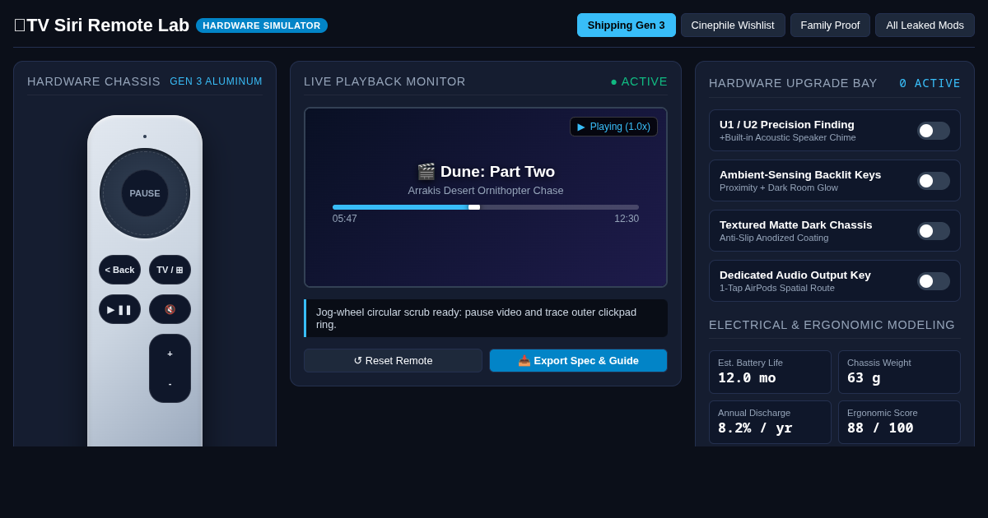Click the white playhead marker on timeline
988x518 pixels.
click(474, 207)
